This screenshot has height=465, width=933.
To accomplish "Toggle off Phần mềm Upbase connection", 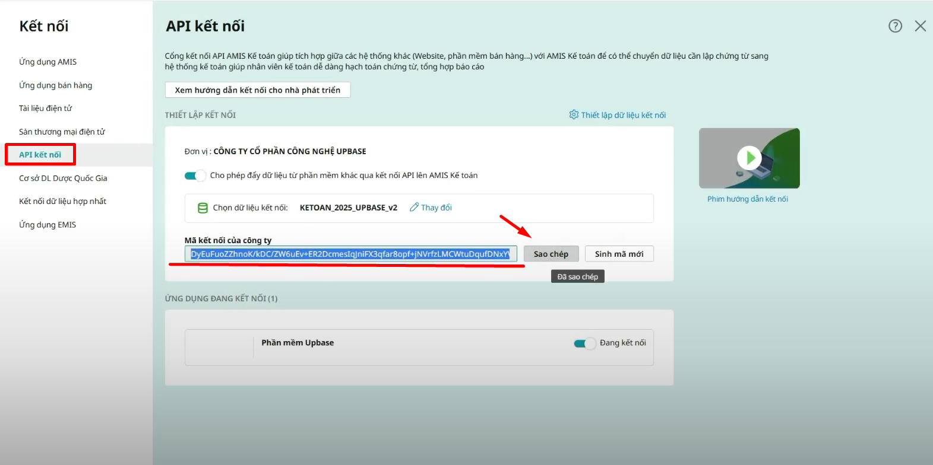I will (584, 343).
